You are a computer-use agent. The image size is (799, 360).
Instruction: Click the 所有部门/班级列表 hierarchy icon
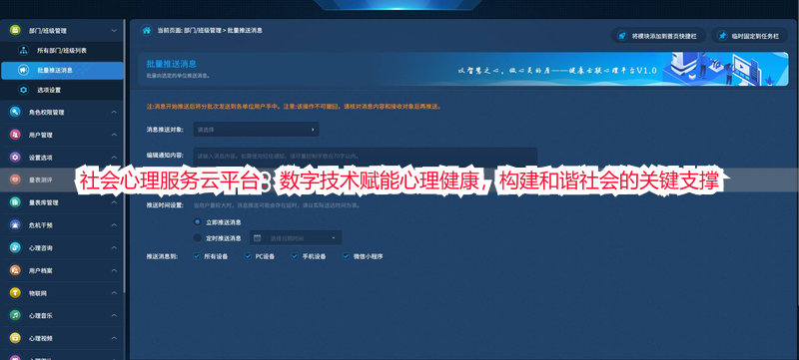tap(23, 50)
